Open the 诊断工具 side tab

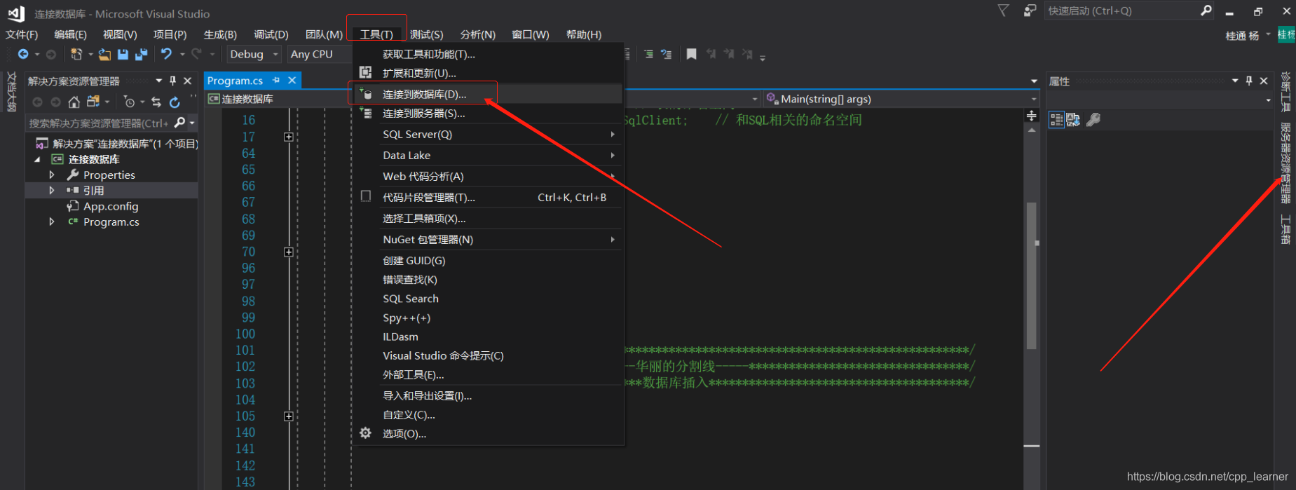click(1285, 92)
